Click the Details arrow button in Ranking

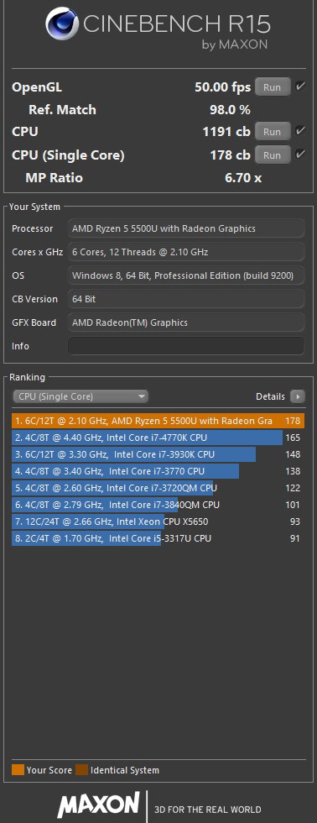[298, 396]
